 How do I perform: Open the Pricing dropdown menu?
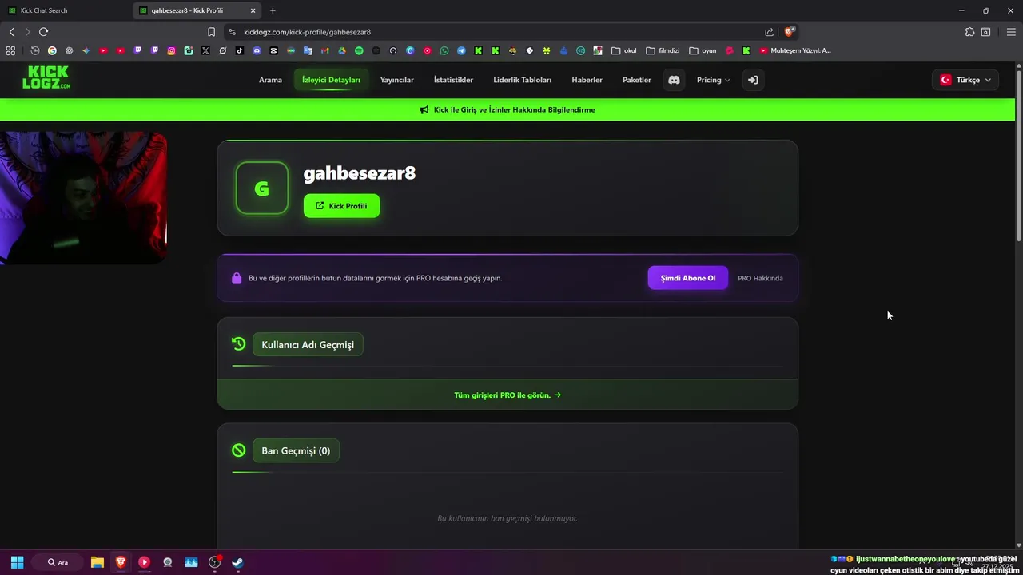[713, 80]
